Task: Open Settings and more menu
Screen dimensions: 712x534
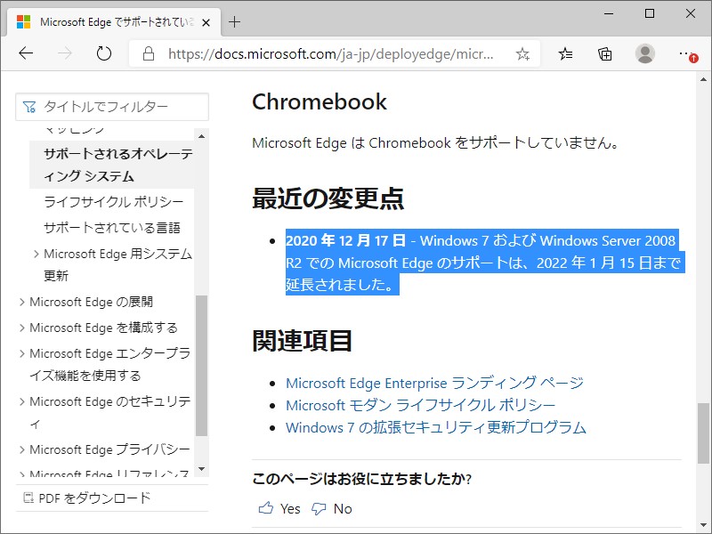Action: pyautogui.click(x=686, y=54)
